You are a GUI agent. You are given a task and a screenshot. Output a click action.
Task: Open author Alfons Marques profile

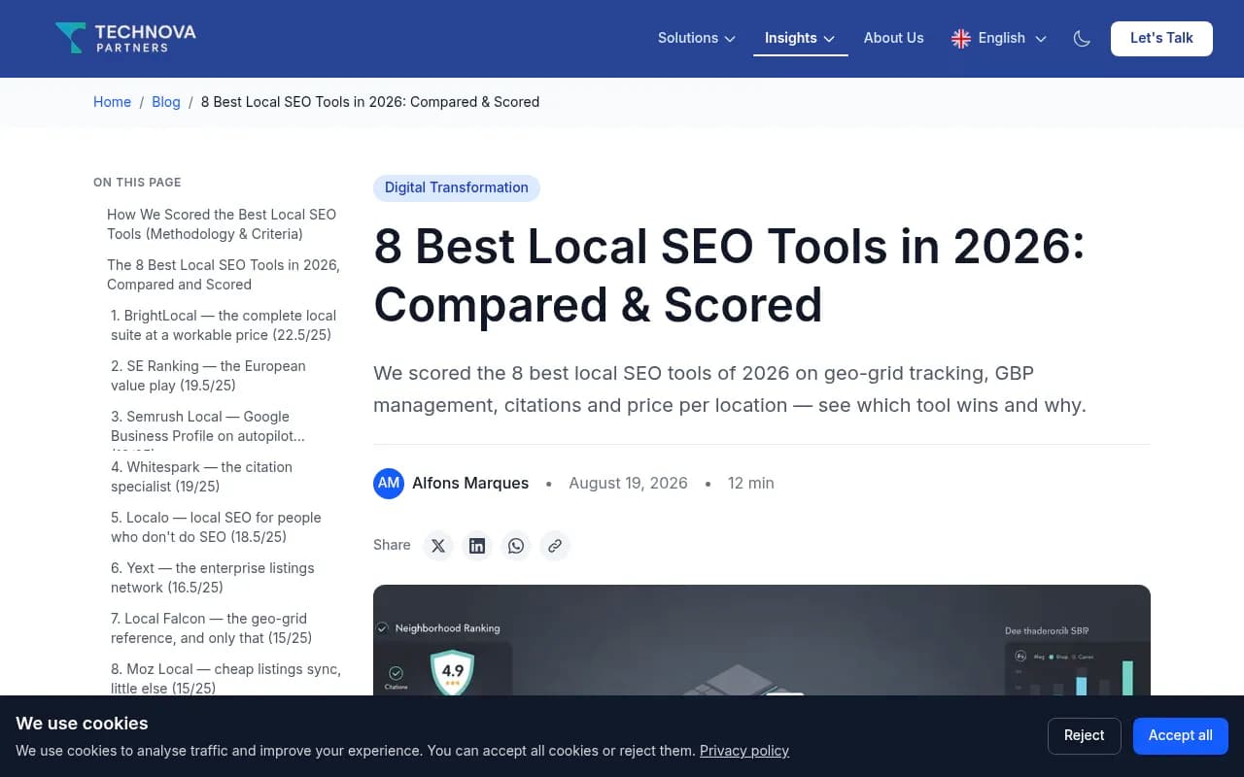coord(470,483)
